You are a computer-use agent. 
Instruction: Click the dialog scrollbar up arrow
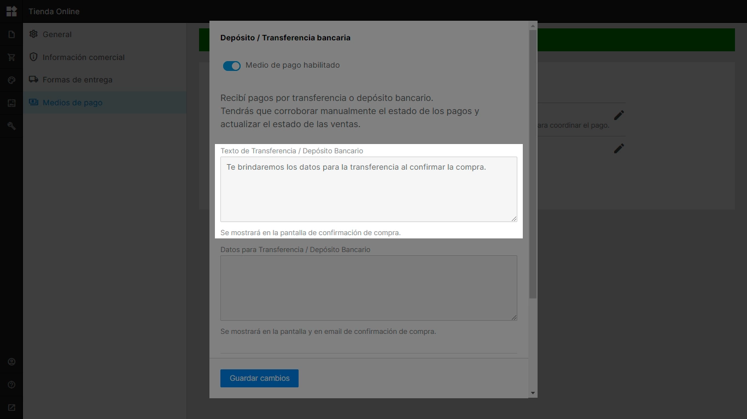click(533, 26)
